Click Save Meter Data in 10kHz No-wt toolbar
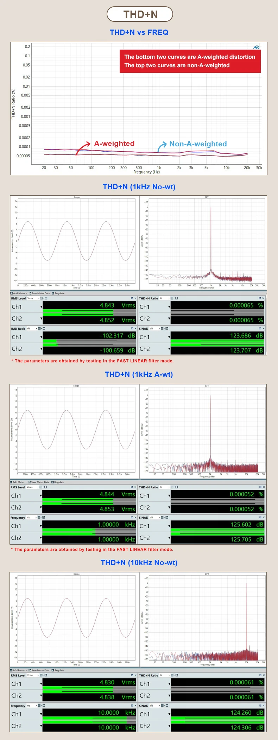 tap(39, 670)
